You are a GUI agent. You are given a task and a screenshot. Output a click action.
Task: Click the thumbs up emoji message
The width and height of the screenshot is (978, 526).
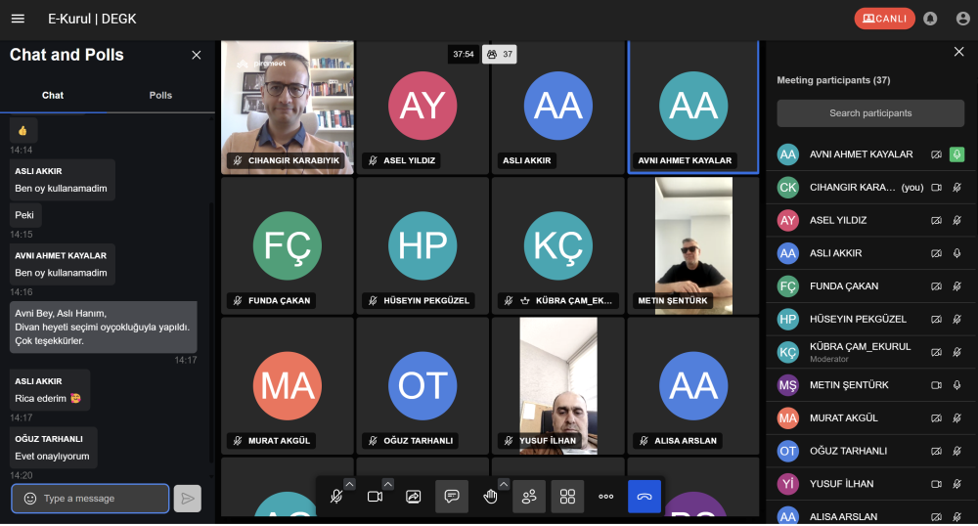[23, 131]
